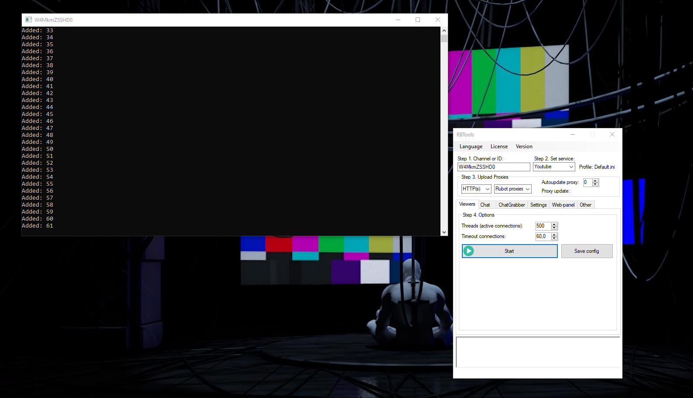The height and width of the screenshot is (398, 693).
Task: Click the console vertical scrollbar thumb
Action: pyautogui.click(x=444, y=38)
